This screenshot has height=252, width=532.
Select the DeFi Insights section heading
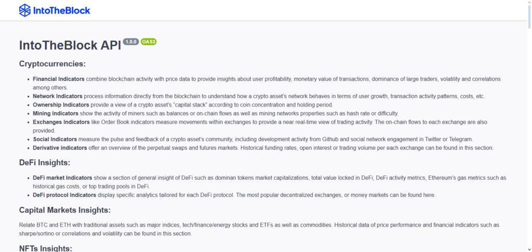[x=45, y=163]
